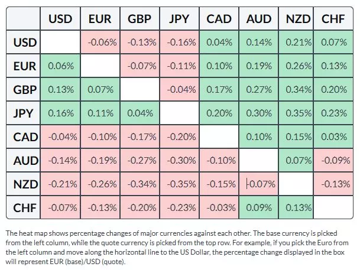Click 0.06% in EUR row, USD column

coord(60,66)
